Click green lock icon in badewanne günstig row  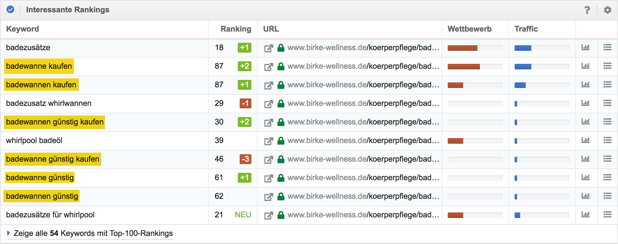pos(281,178)
